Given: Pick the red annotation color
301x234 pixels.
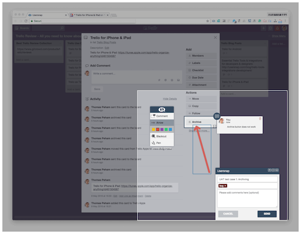Looking at the screenshot, I should [157, 129].
